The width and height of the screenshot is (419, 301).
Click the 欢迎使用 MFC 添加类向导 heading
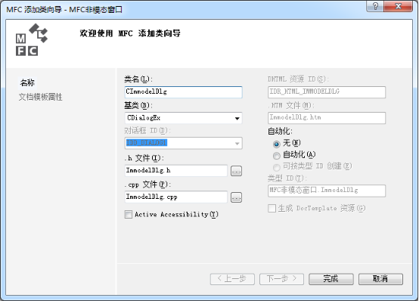(130, 34)
